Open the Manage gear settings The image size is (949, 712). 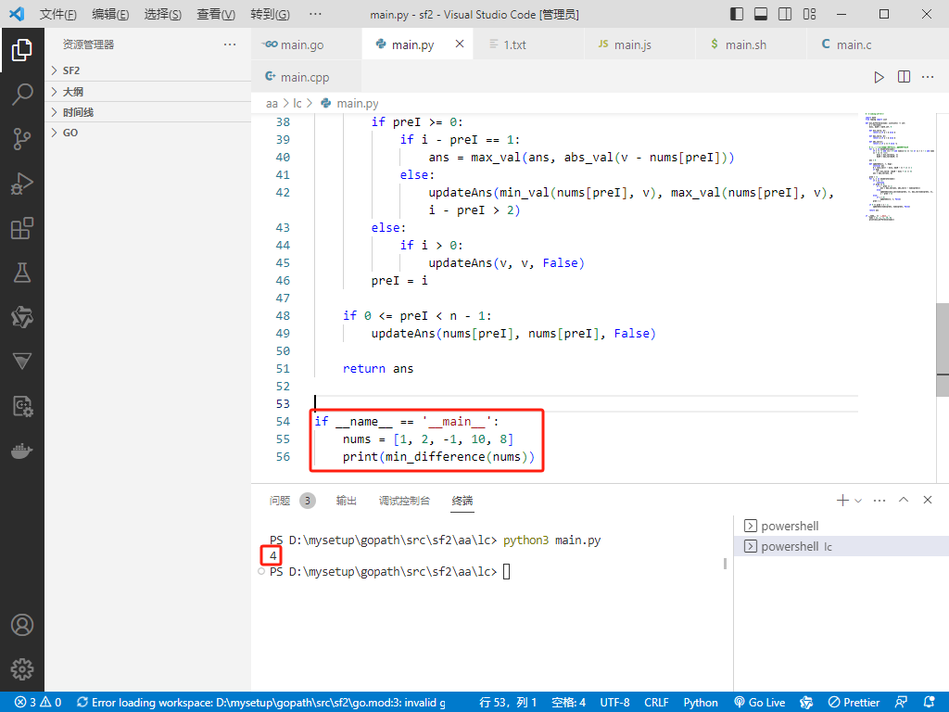[22, 669]
